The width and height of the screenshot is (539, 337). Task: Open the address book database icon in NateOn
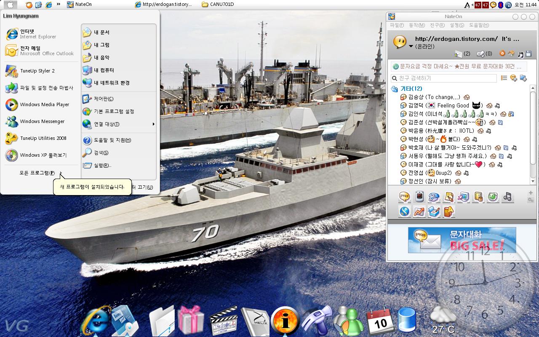click(x=478, y=197)
